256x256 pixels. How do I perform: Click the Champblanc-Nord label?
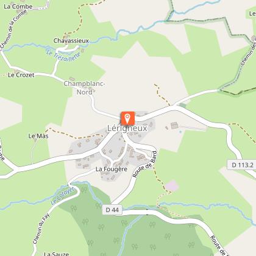[84, 88]
